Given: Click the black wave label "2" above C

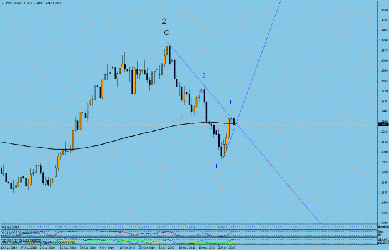Looking at the screenshot, I should pyautogui.click(x=164, y=21).
